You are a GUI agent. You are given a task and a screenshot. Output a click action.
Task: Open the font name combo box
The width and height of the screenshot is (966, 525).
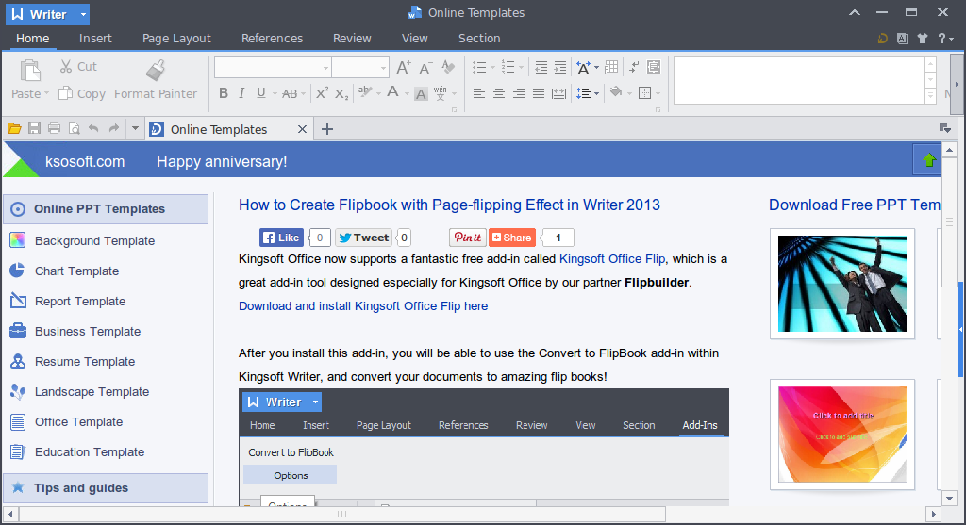click(273, 67)
